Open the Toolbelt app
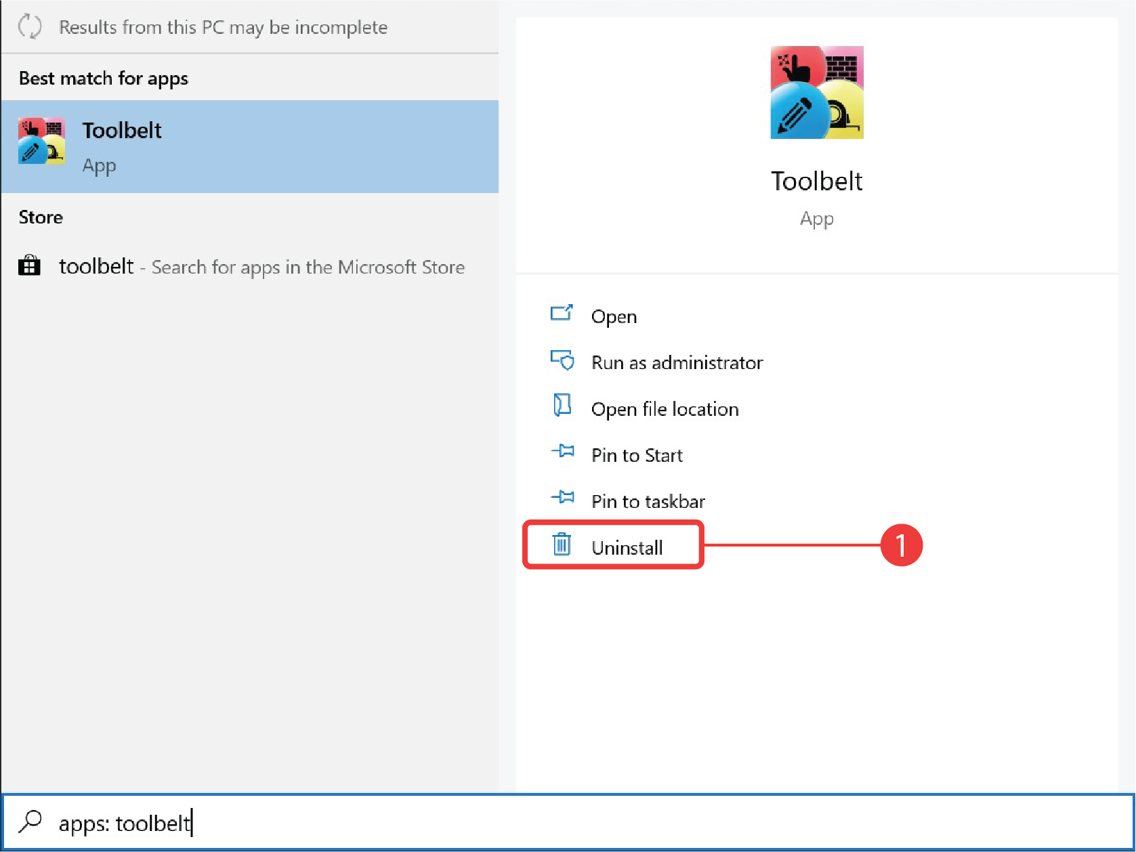This screenshot has width=1136, height=852. pos(613,316)
